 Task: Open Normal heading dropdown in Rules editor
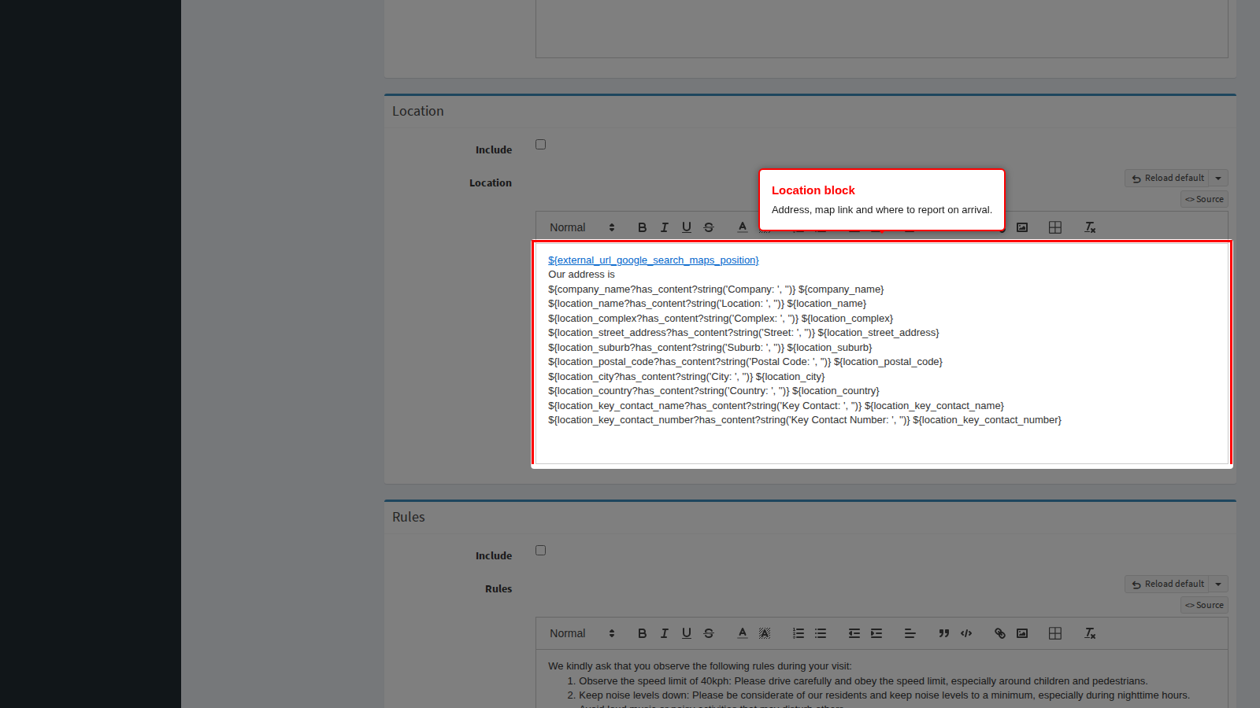(x=582, y=633)
